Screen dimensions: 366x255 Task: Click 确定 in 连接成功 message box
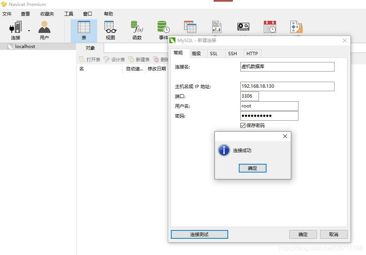252,168
